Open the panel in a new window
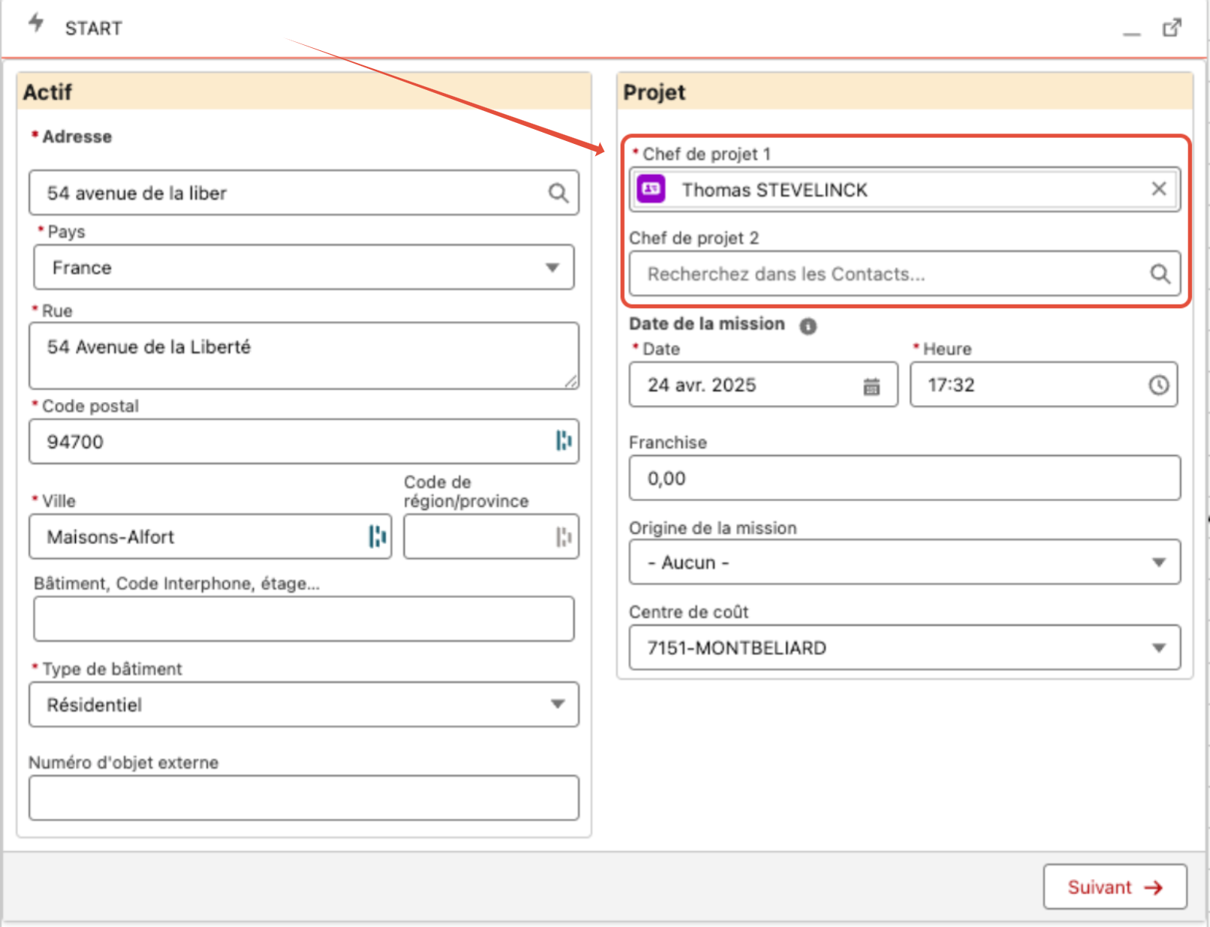Screen dimensions: 1210x927 click(1172, 28)
